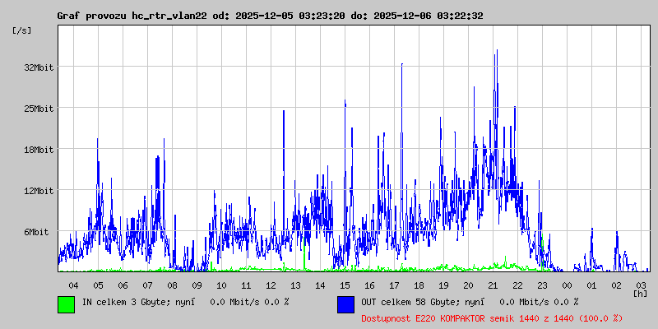Image resolution: width=658 pixels, height=329 pixels.
Task: Click the [/s] unit label
Action: [x=22, y=30]
